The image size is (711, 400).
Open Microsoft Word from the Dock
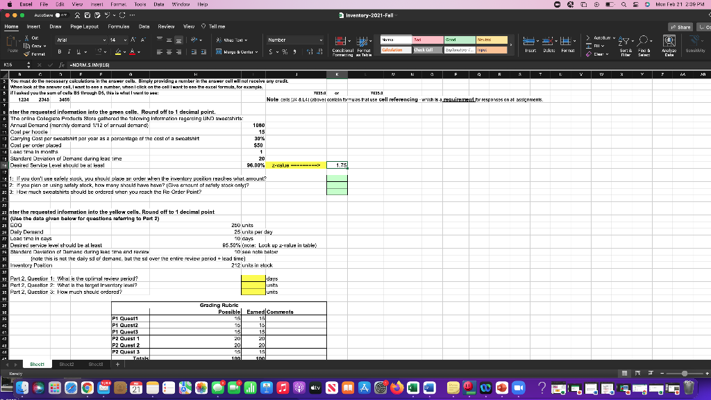click(429, 387)
